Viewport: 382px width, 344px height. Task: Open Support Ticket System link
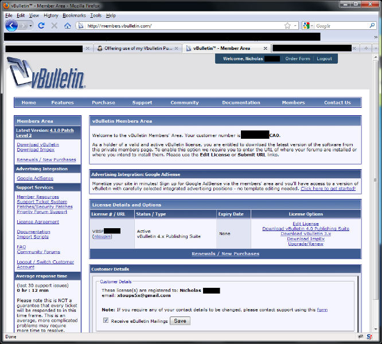42,202
